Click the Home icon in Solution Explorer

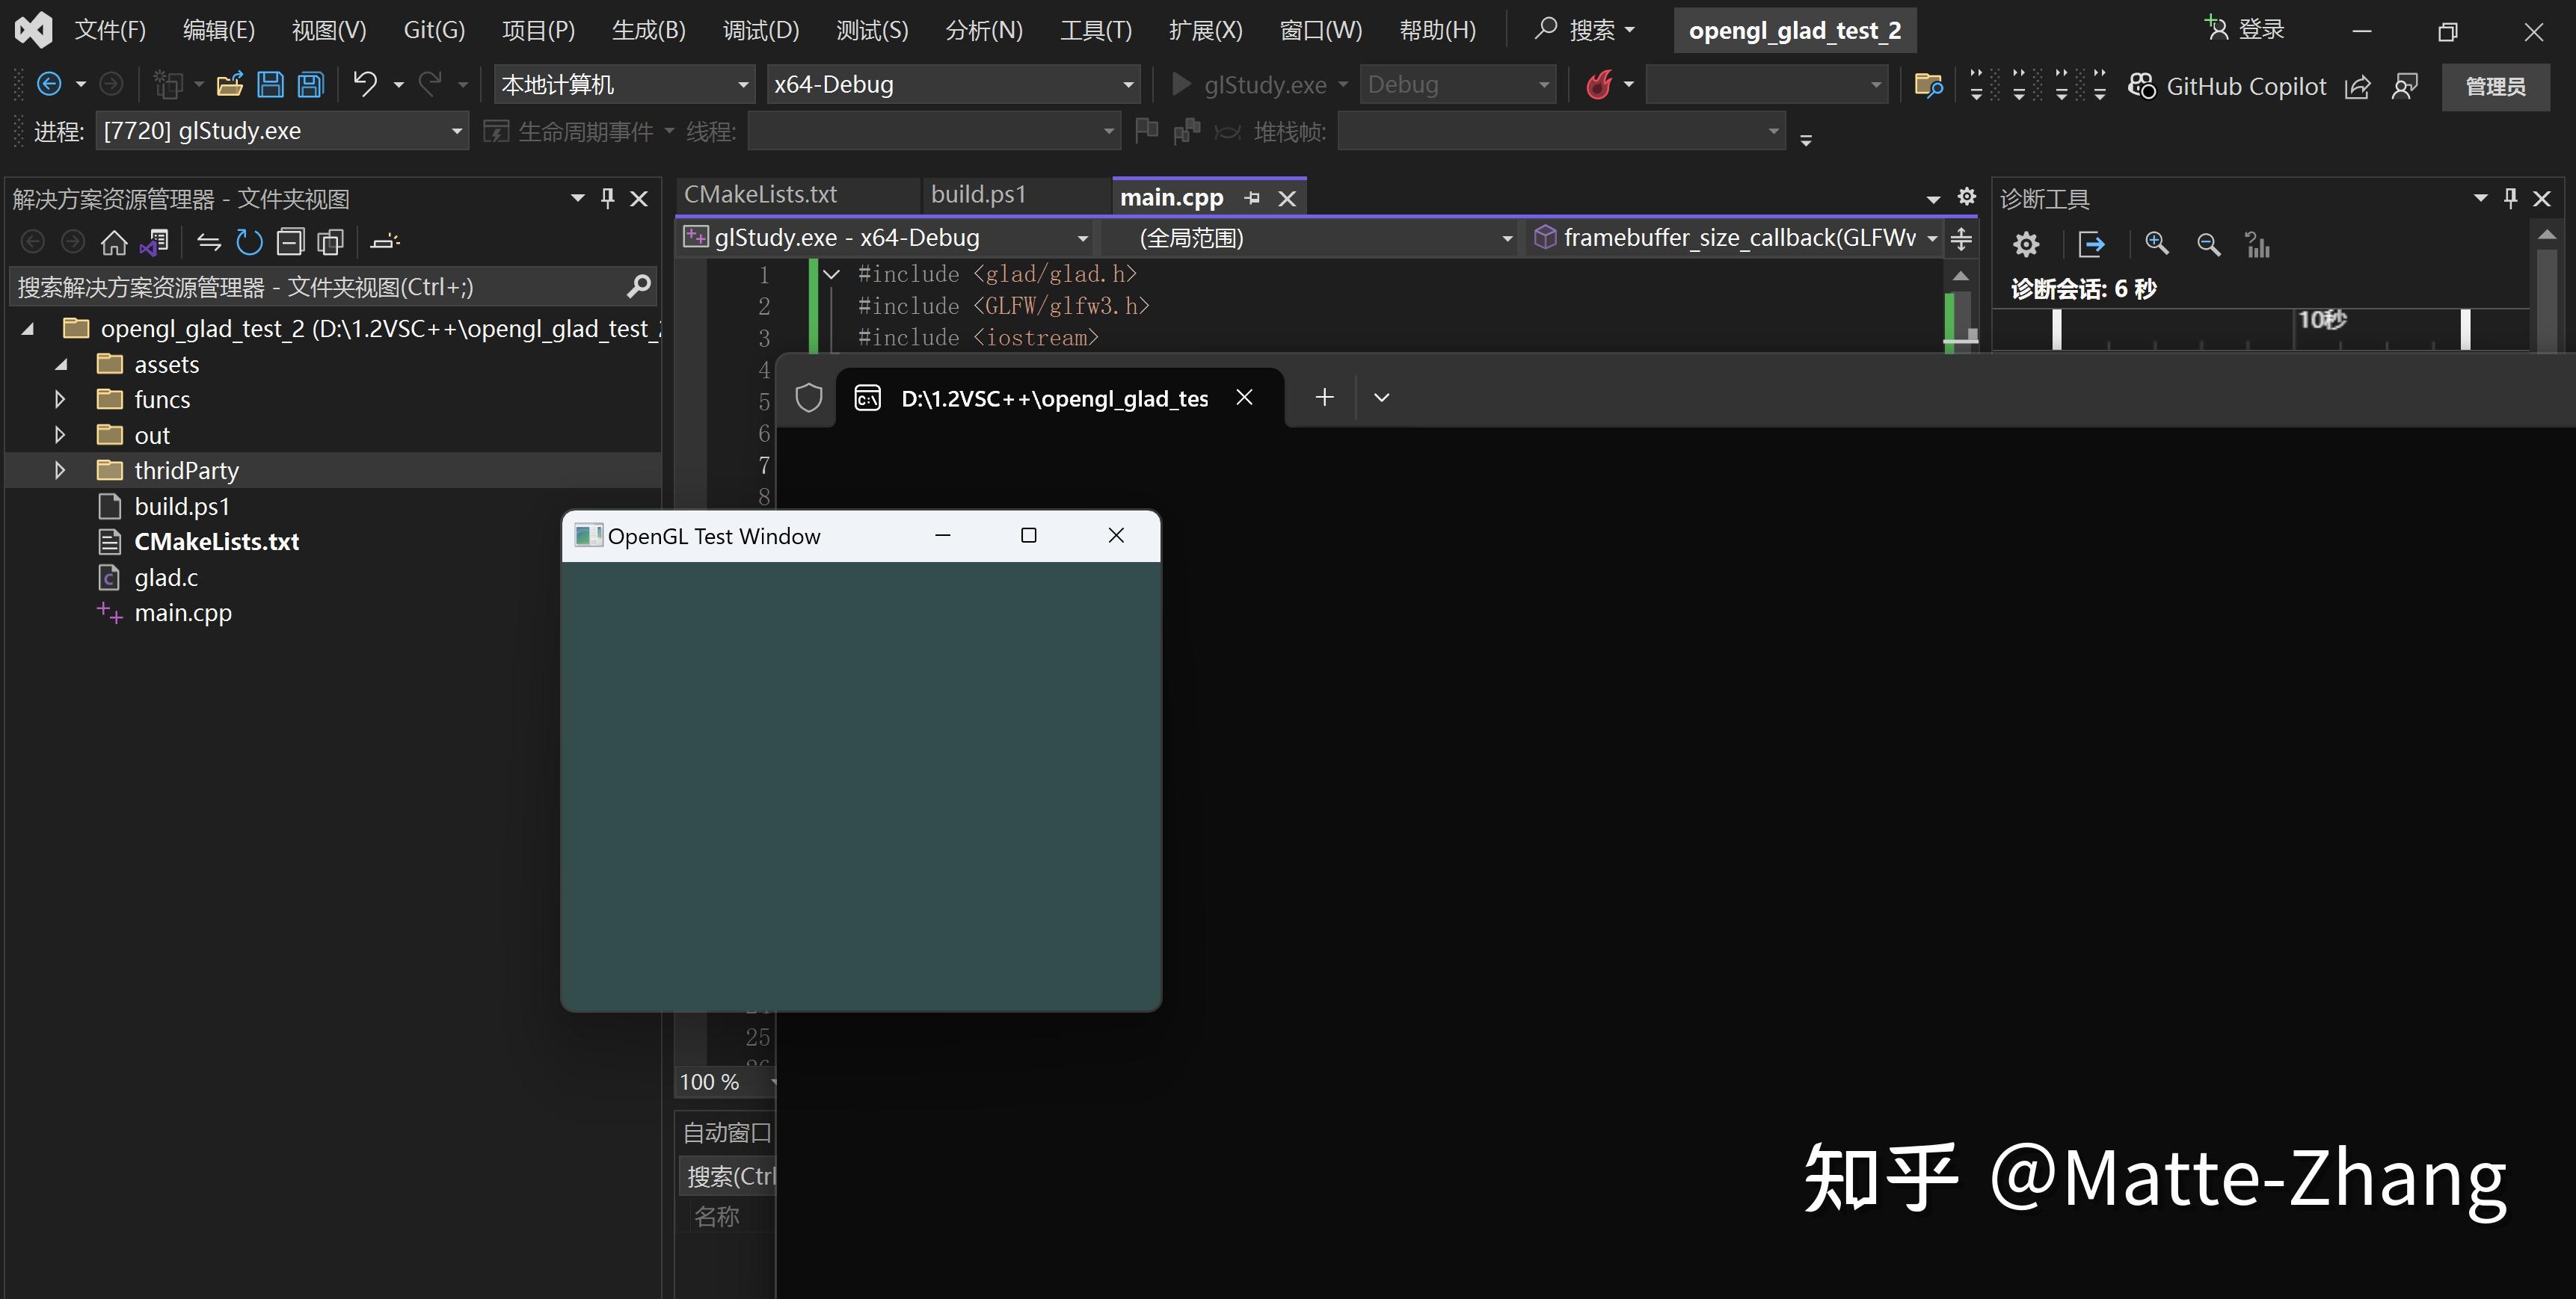click(x=113, y=241)
